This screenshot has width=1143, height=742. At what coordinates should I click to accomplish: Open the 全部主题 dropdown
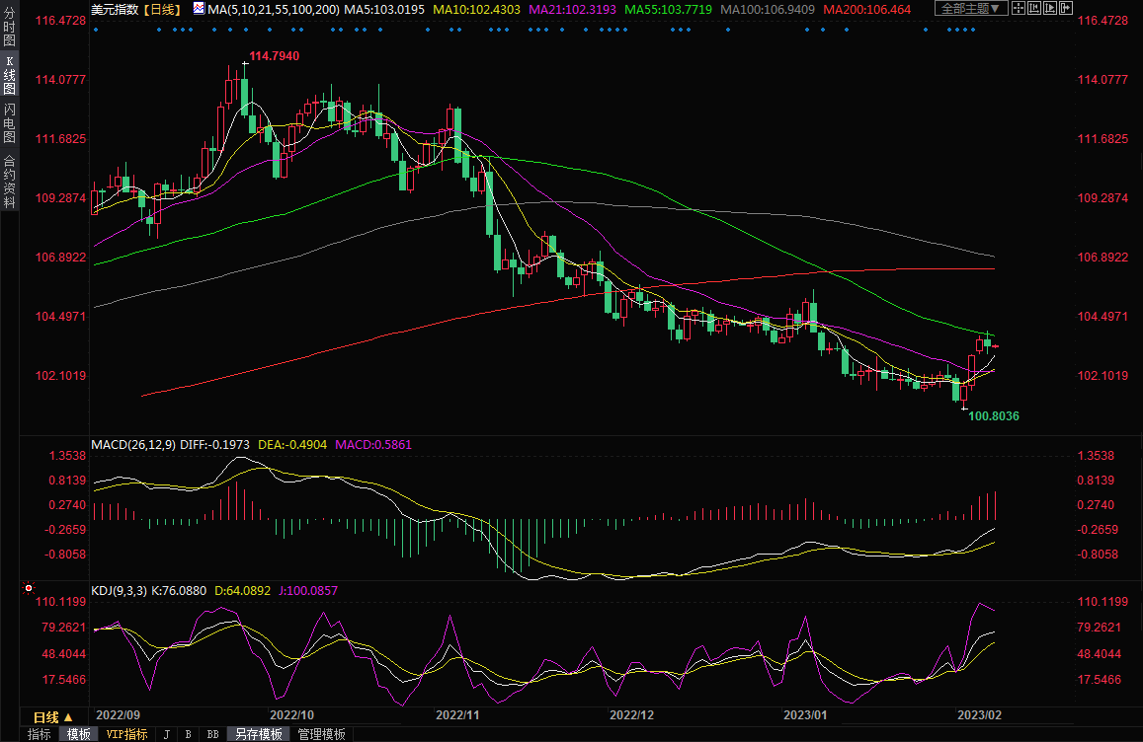[x=969, y=8]
